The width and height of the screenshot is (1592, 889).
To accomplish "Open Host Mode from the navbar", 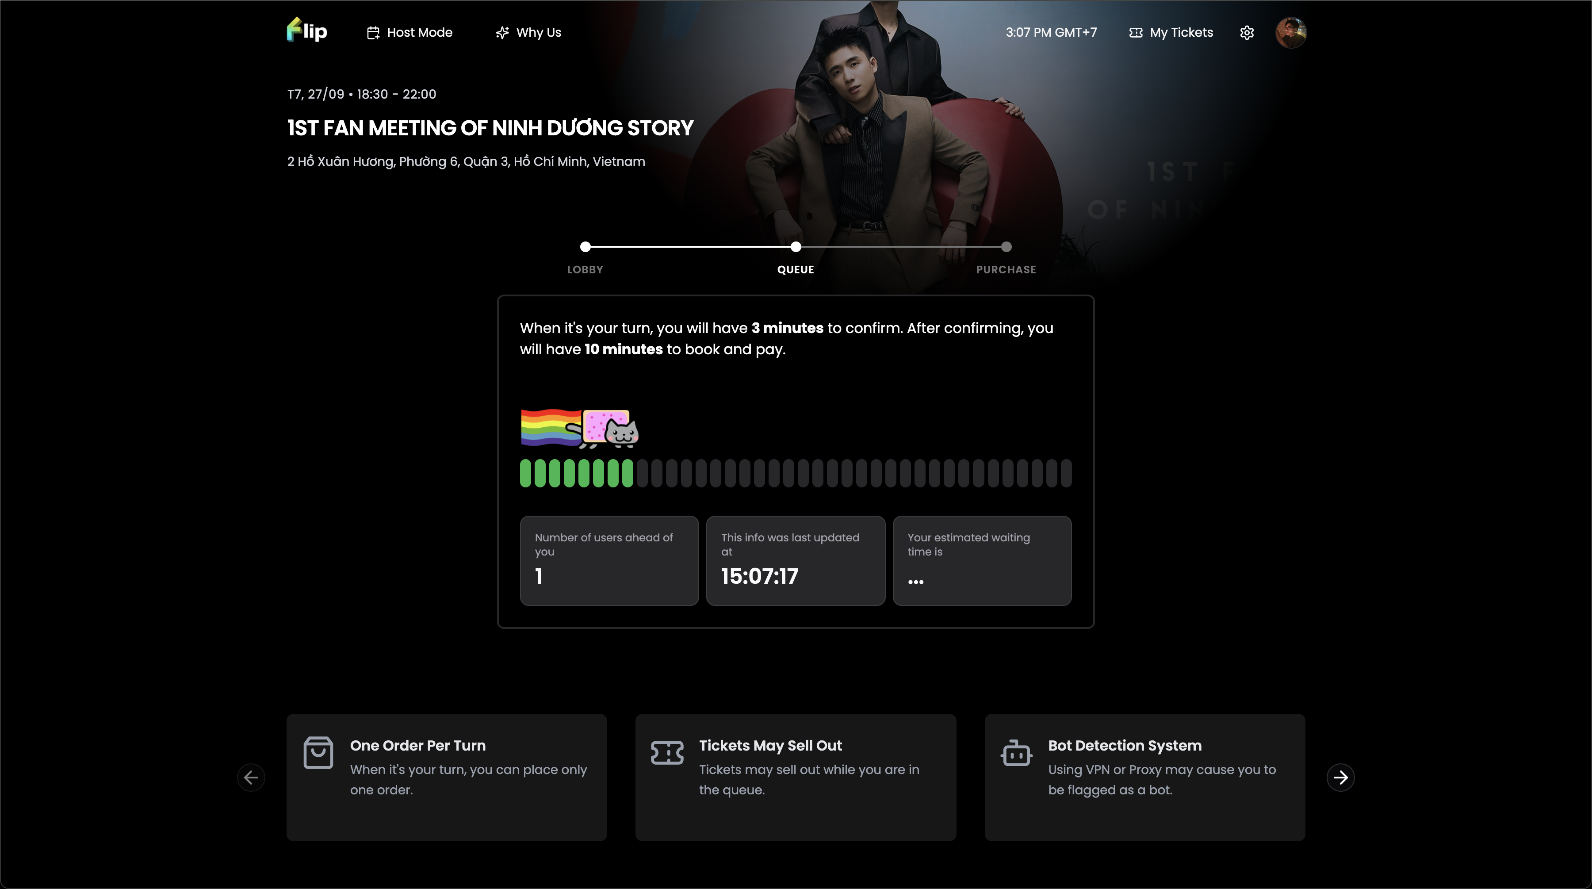I will (x=419, y=33).
